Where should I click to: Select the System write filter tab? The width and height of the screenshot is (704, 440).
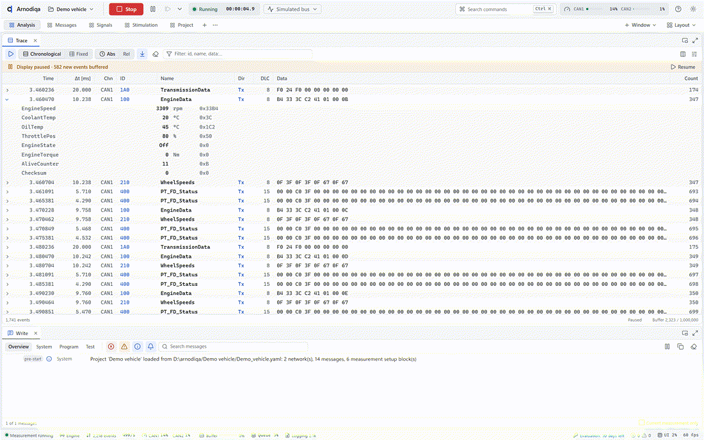pos(44,347)
